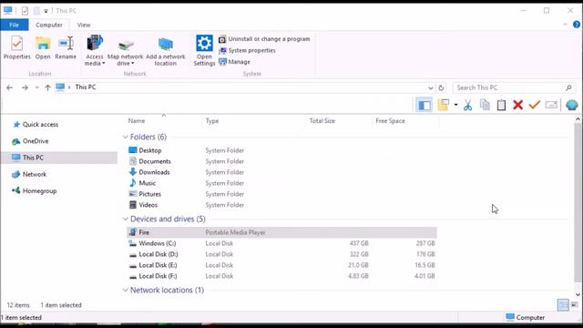Image resolution: width=583 pixels, height=328 pixels.
Task: Collapse the Folders (6) group
Action: coord(126,138)
